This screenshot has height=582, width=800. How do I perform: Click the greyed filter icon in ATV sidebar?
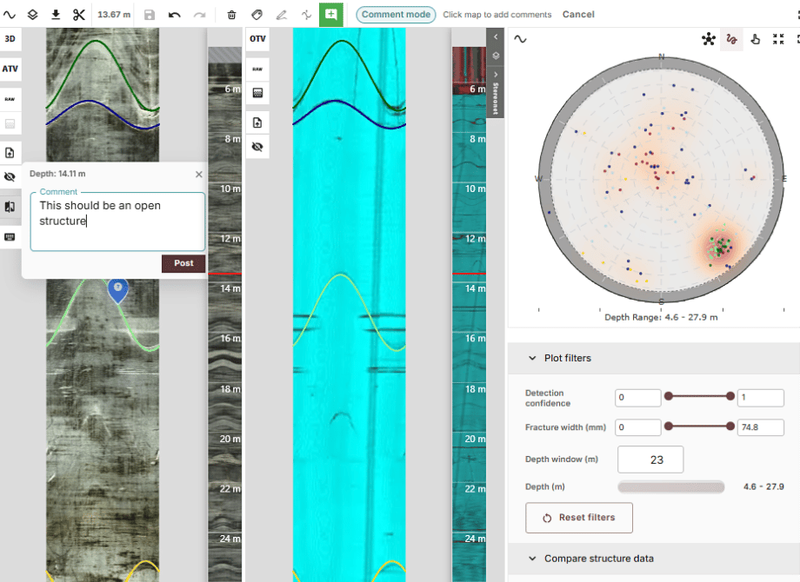[x=10, y=124]
